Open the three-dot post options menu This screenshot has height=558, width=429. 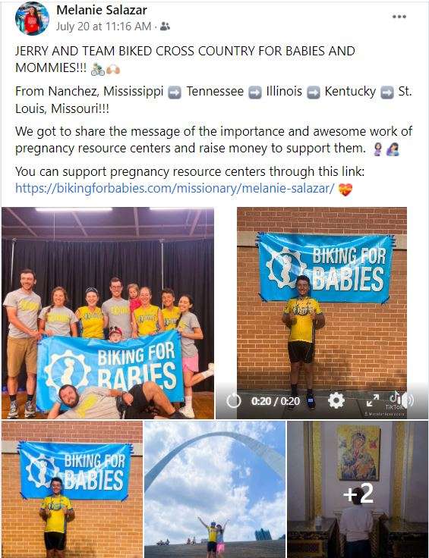coord(399,17)
